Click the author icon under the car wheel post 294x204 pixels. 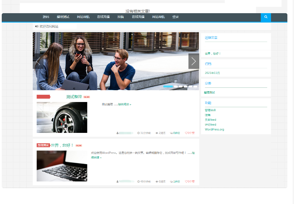tap(118, 133)
